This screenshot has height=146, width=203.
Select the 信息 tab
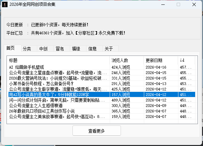click(x=94, y=49)
